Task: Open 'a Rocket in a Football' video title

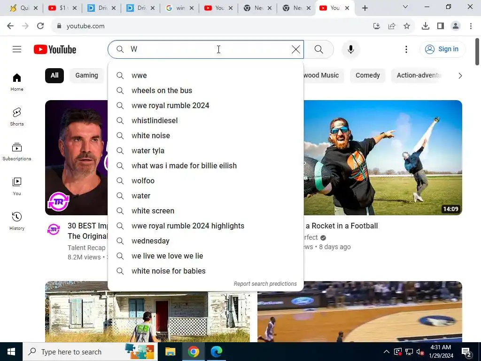Action: pos(341,226)
